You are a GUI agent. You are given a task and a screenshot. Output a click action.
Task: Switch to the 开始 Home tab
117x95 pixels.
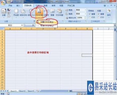click(10, 6)
